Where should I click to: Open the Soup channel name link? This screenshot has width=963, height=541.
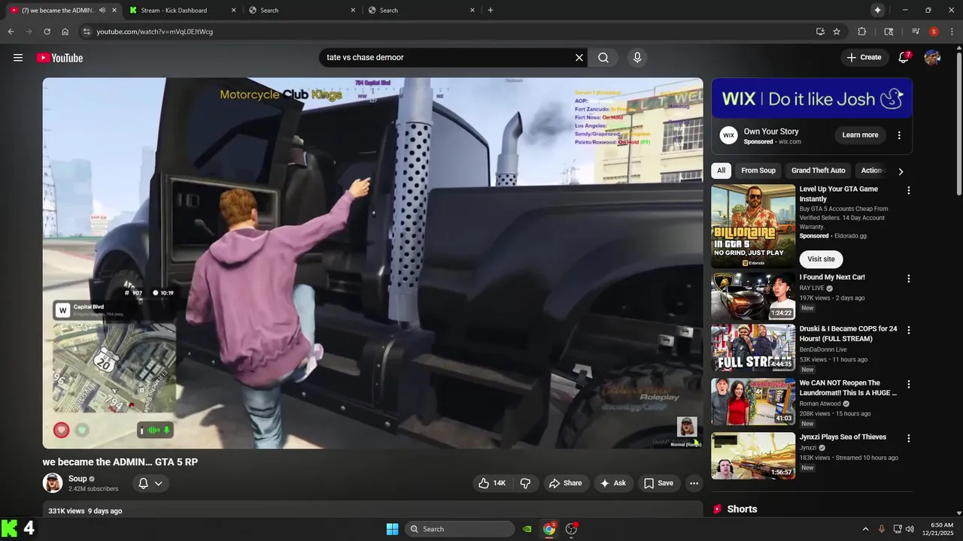point(77,479)
